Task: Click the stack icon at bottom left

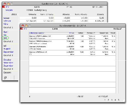Action: (x=5, y=78)
